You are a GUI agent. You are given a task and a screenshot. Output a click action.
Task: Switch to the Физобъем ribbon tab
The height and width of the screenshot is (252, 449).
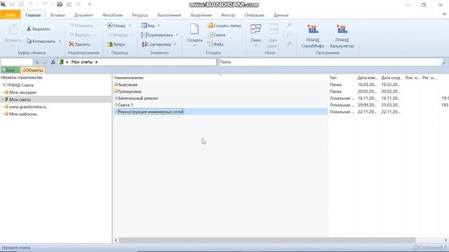(112, 15)
